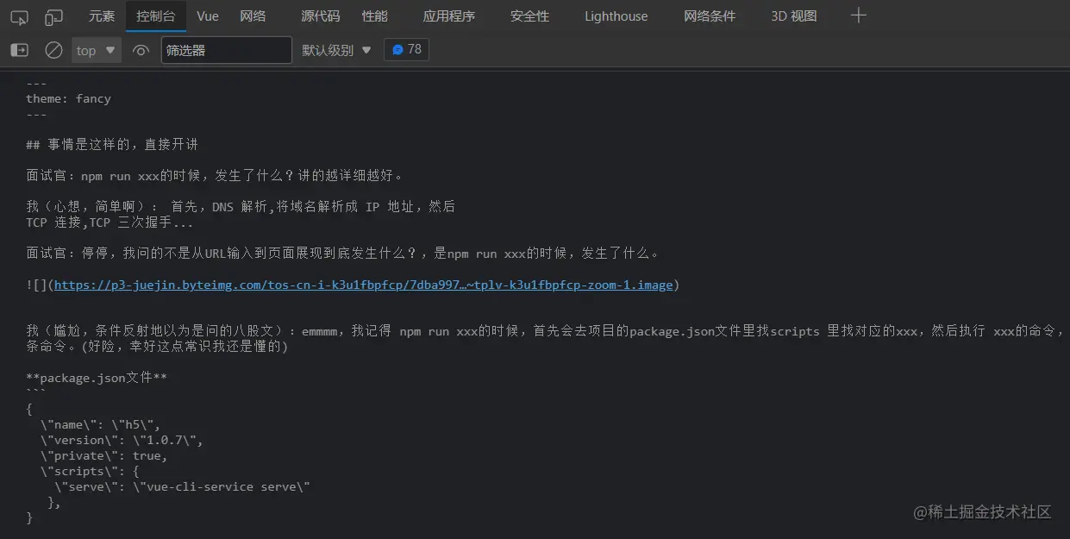This screenshot has width=1070, height=539.
Task: Go to the 性能 tab
Action: [x=375, y=16]
